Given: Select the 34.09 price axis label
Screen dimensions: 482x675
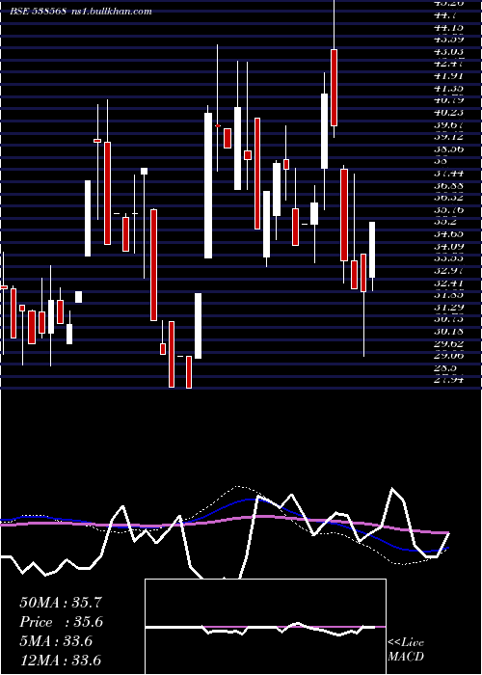Looking at the screenshot, I should [449, 246].
